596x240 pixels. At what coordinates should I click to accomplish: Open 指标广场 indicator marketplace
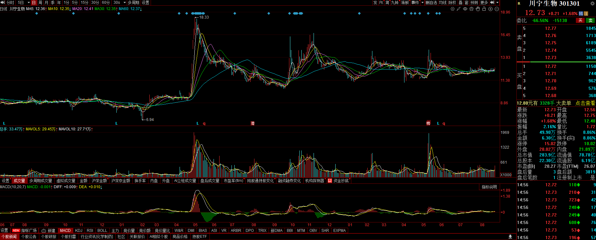[25, 231]
